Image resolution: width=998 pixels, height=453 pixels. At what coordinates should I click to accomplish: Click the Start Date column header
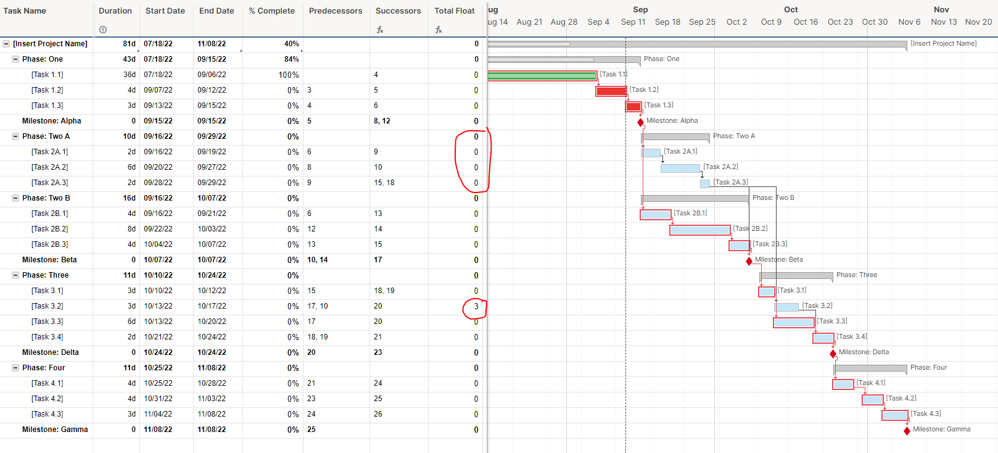165,10
